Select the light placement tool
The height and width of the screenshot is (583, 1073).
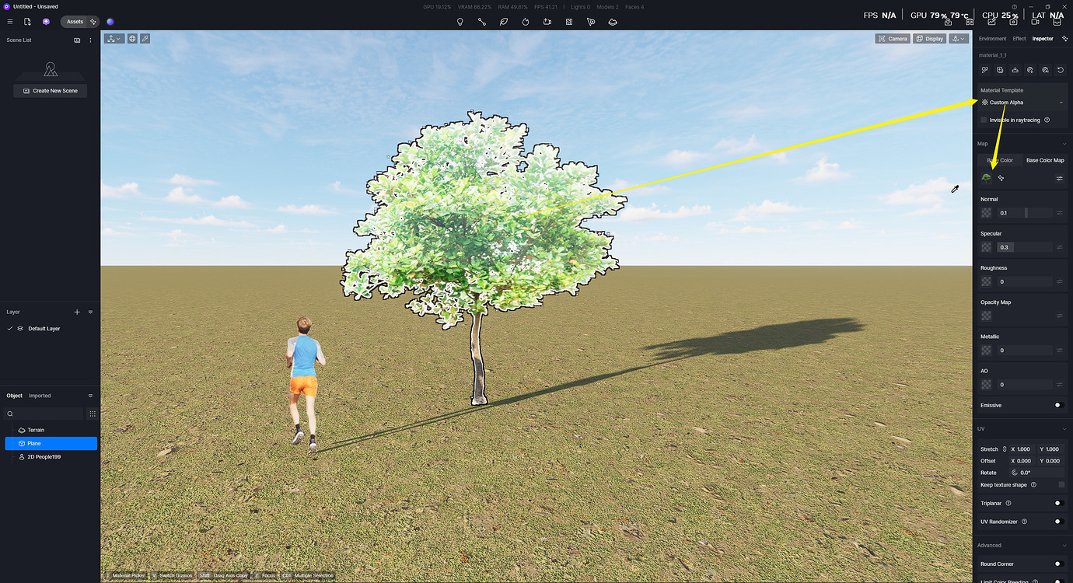[460, 22]
